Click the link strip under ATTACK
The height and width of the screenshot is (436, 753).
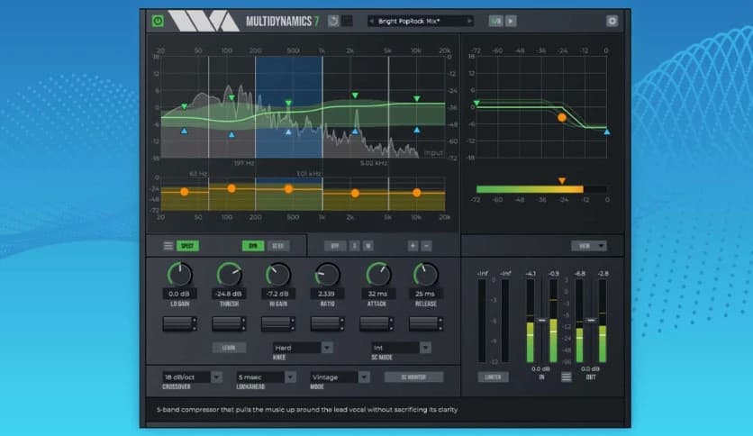377,324
